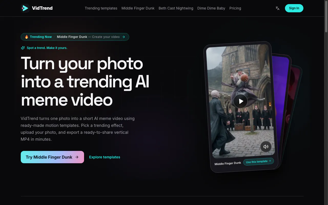The height and width of the screenshot is (205, 328).
Task: Click Use this template button
Action: (x=258, y=162)
